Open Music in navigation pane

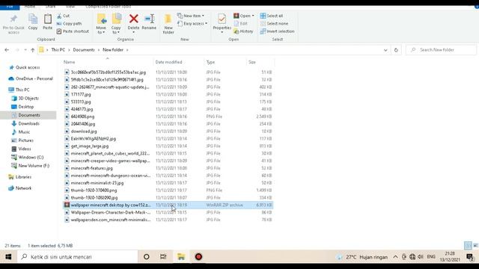point(21,132)
